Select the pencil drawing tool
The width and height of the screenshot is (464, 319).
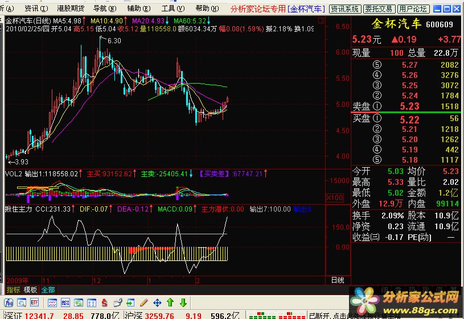[144, 303]
